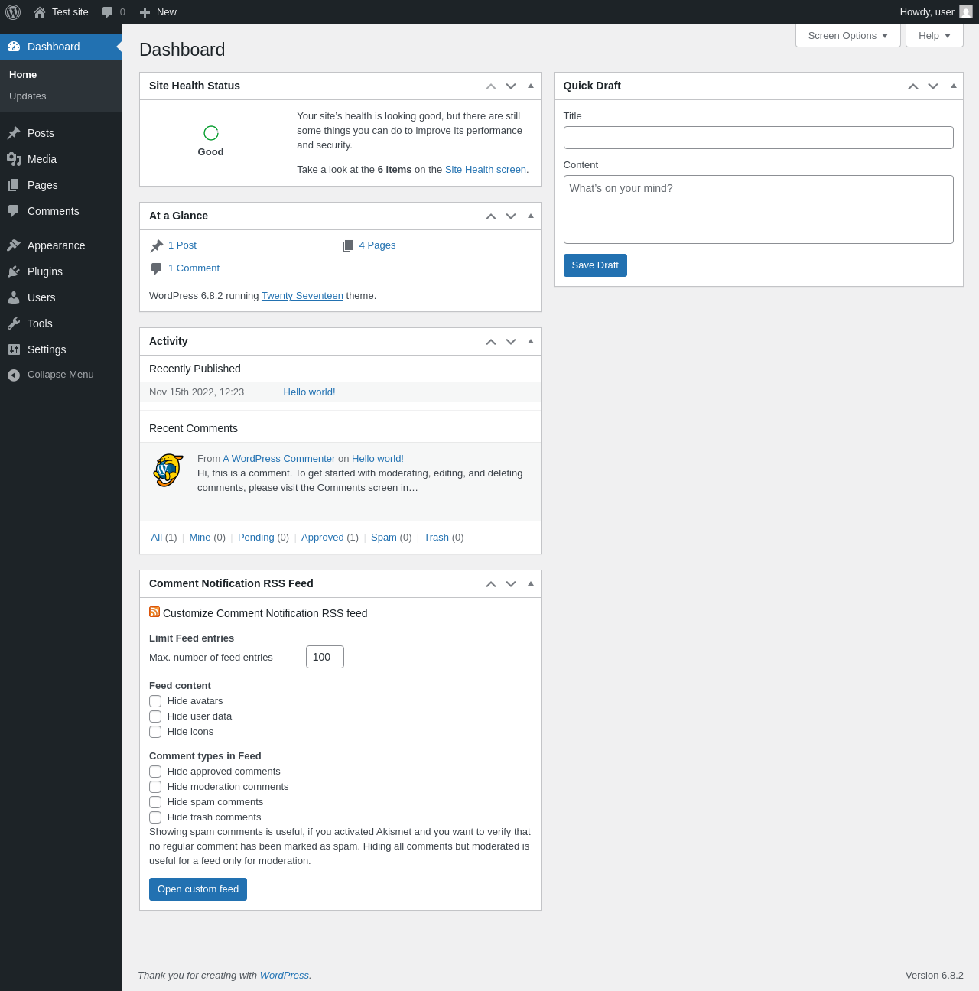Image resolution: width=979 pixels, height=991 pixels.
Task: Collapse the Comment Notification RSS Feed panel
Action: click(x=531, y=583)
